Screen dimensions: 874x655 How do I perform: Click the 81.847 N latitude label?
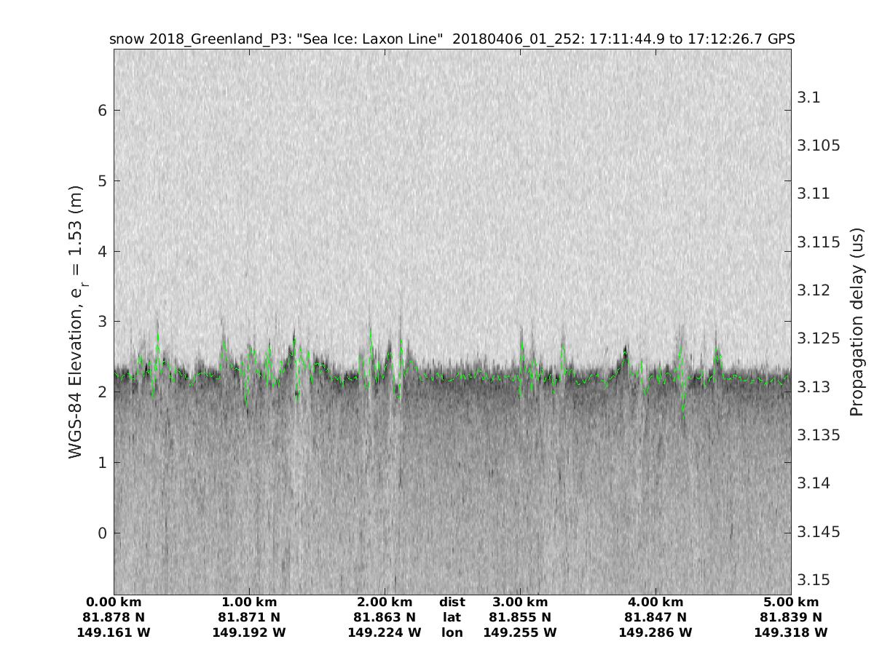tap(655, 618)
